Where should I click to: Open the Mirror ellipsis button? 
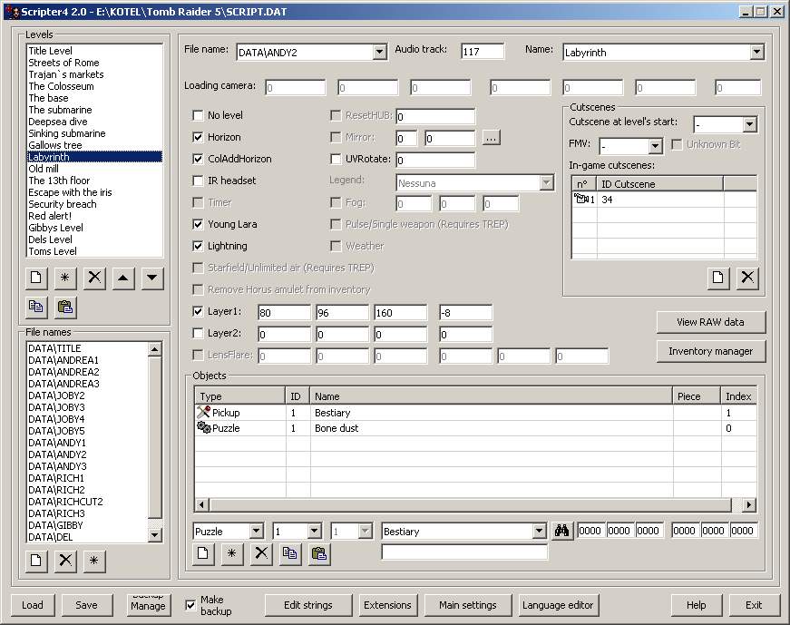[x=492, y=138]
